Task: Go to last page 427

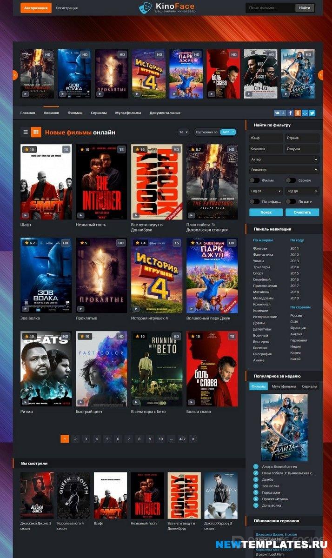Action: click(x=182, y=438)
